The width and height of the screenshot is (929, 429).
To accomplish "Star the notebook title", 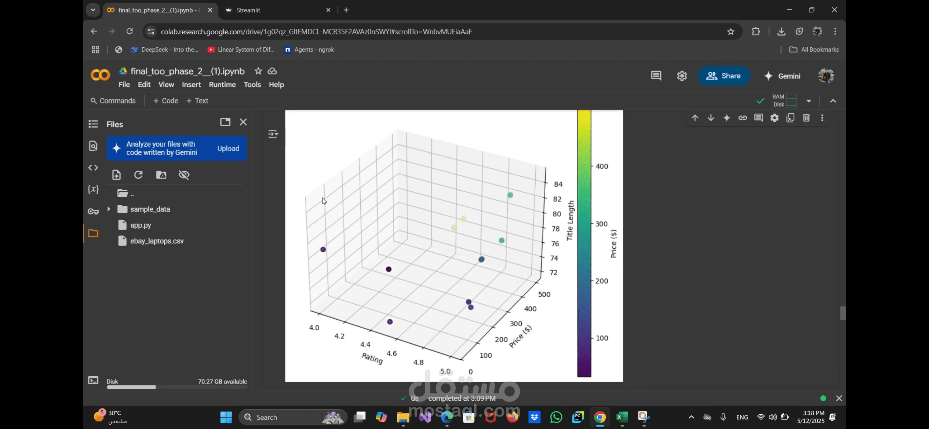I will click(258, 71).
